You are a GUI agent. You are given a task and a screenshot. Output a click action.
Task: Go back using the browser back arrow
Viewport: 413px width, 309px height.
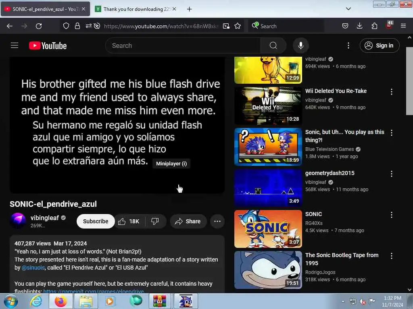[x=10, y=26]
